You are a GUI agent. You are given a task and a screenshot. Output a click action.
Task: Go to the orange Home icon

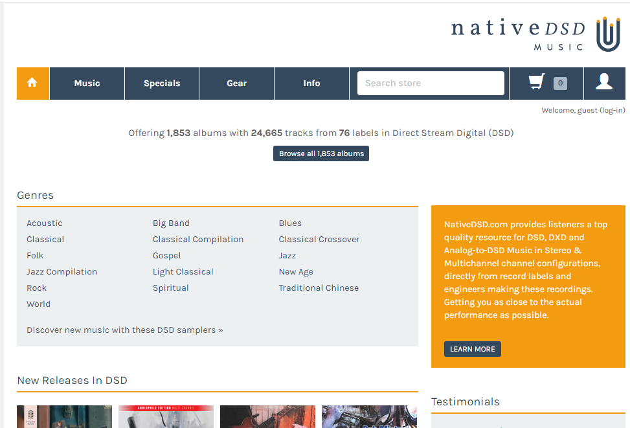(x=32, y=83)
